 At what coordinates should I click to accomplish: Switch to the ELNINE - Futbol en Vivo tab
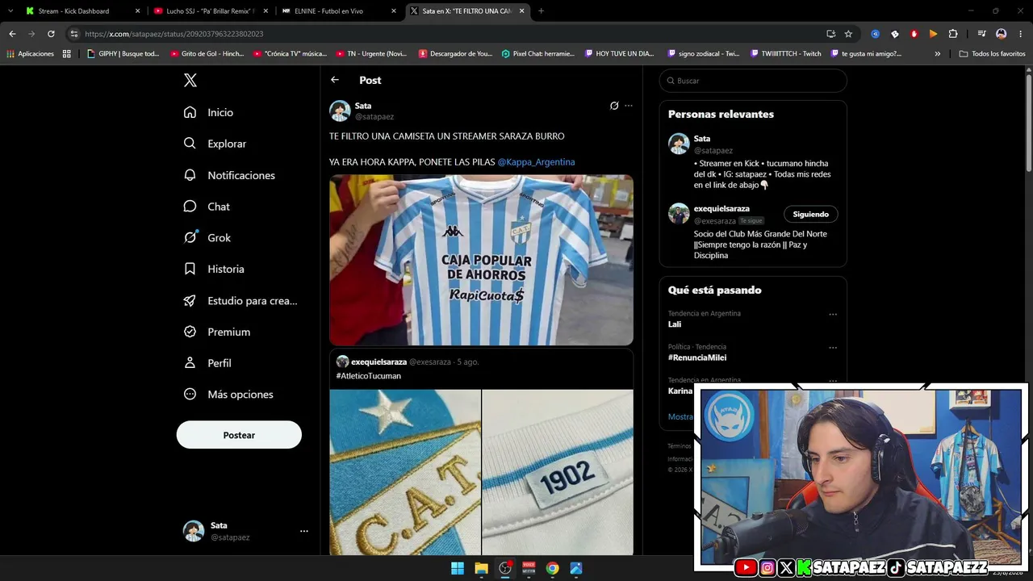[338, 11]
